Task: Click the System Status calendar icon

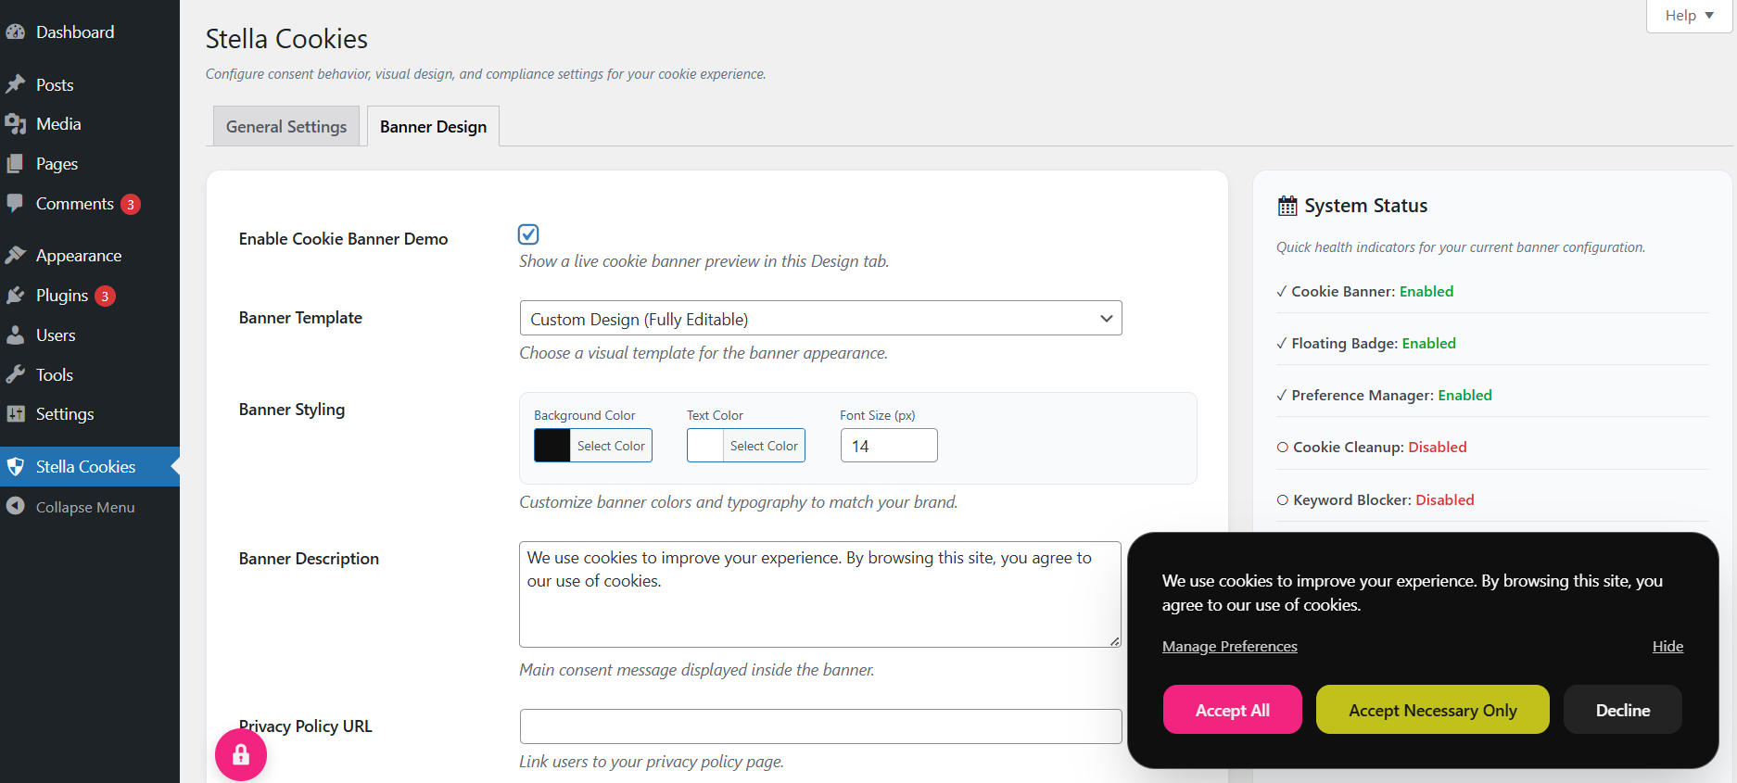Action: pos(1287,206)
